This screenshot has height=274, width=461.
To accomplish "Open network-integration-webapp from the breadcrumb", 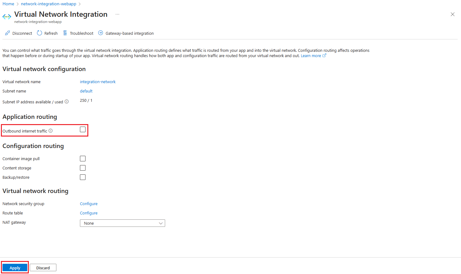I will [x=48, y=3].
